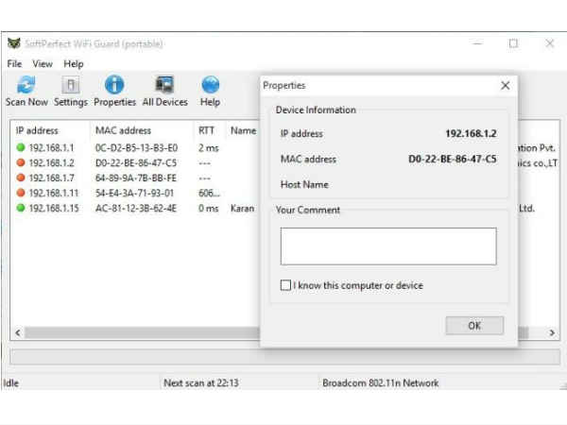Click the Scan Now toolbar icon
This screenshot has width=567, height=425.
[x=26, y=85]
